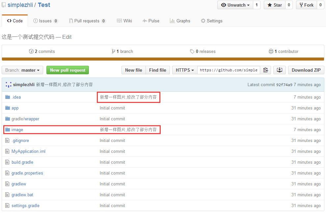Click the repository book icon near simplezhli

(x=4, y=5)
